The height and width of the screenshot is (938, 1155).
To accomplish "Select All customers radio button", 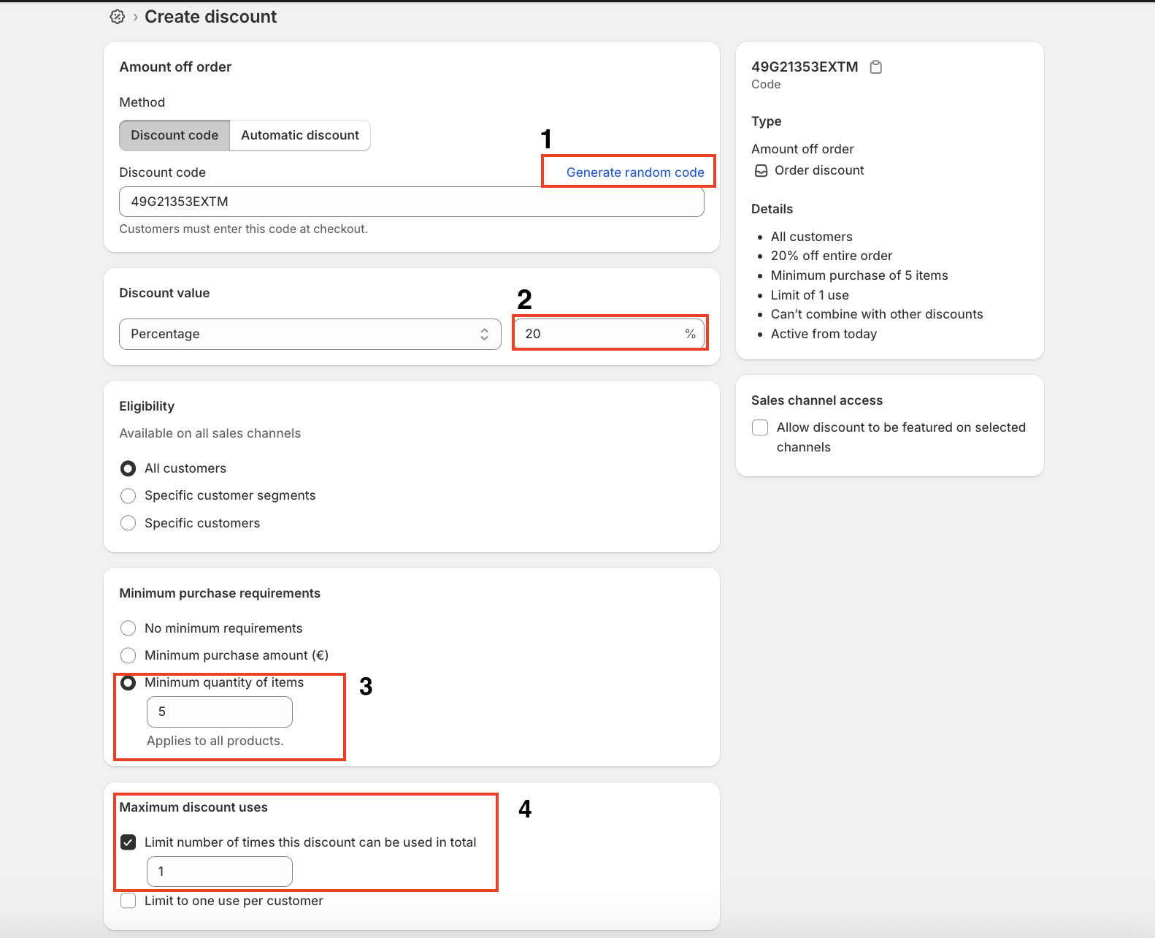I will [128, 468].
